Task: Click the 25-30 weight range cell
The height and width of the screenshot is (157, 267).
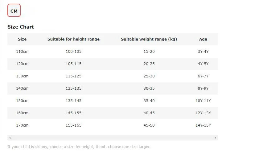Action: (149, 76)
